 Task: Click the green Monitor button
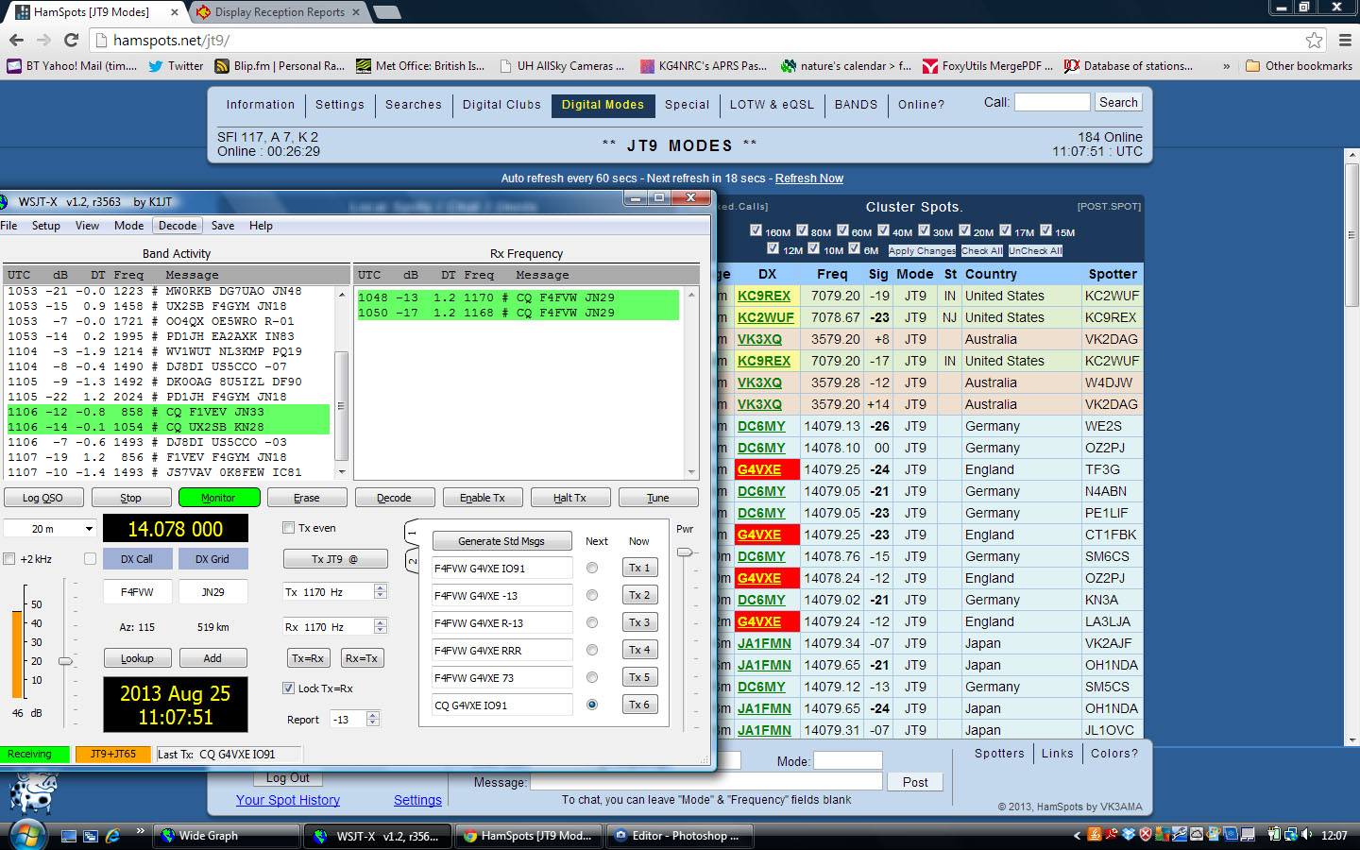tap(218, 498)
